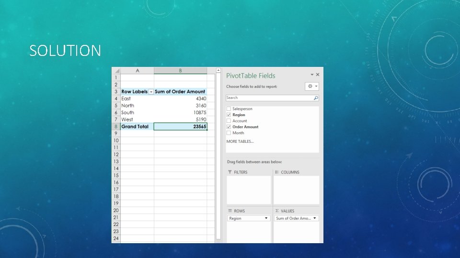
Task: Click inside the COLUMNS drop area
Action: (296, 190)
